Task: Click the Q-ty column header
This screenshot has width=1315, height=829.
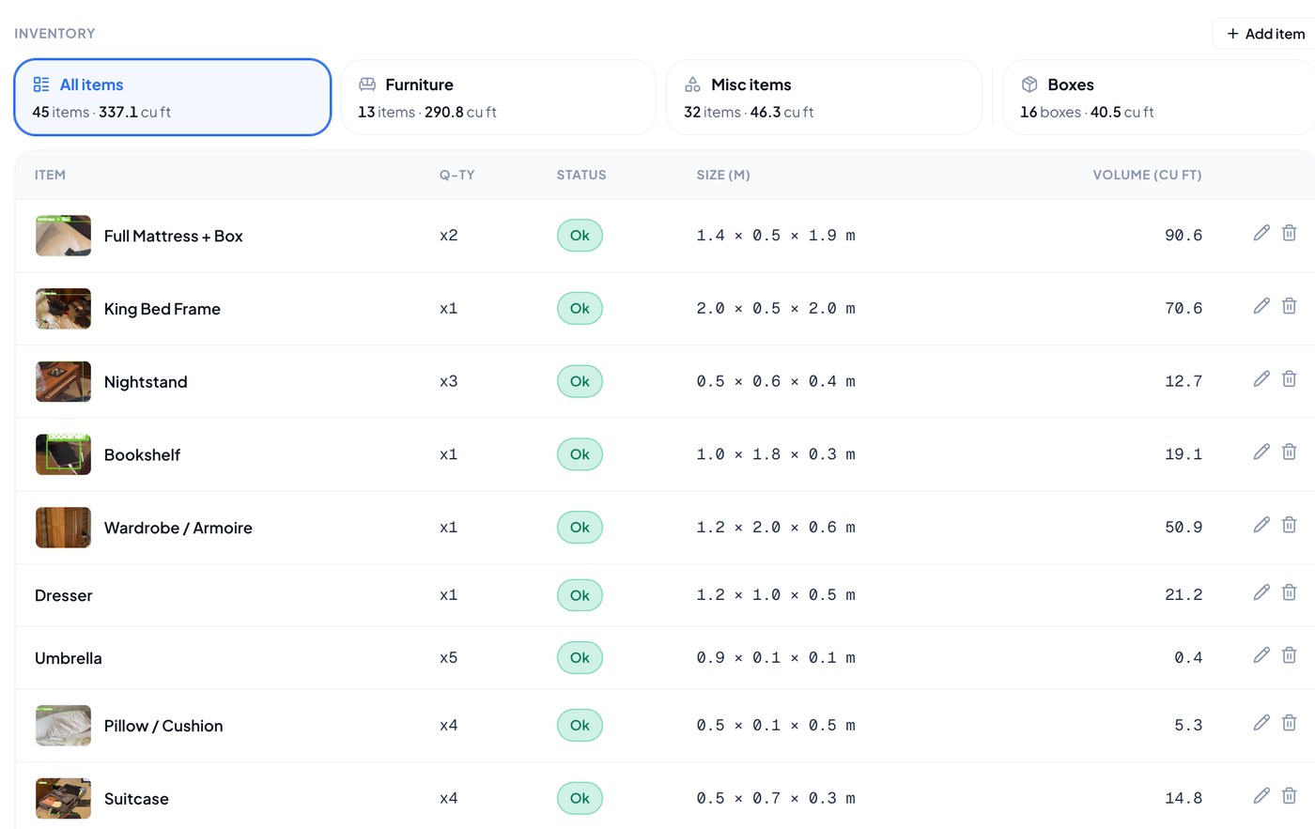Action: point(457,175)
